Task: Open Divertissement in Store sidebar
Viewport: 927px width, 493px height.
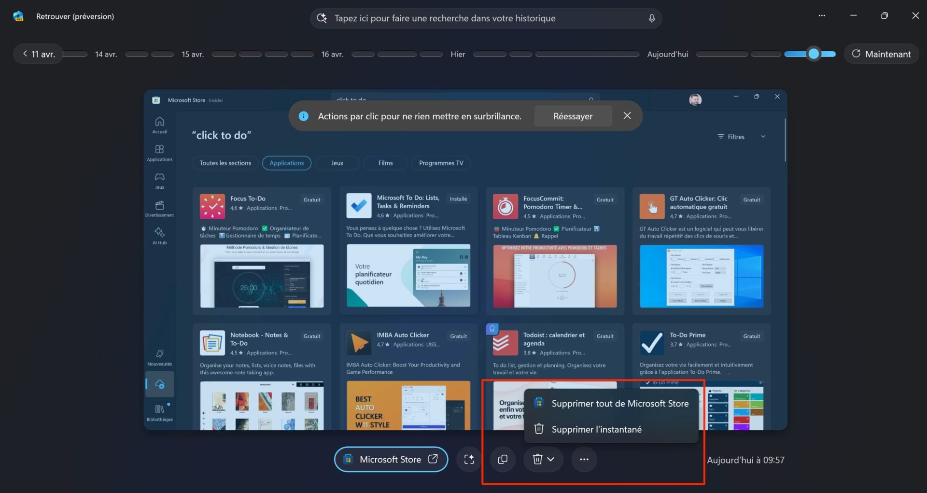Action: [x=159, y=209]
